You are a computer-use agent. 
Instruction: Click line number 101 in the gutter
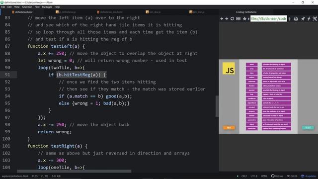tap(6, 146)
